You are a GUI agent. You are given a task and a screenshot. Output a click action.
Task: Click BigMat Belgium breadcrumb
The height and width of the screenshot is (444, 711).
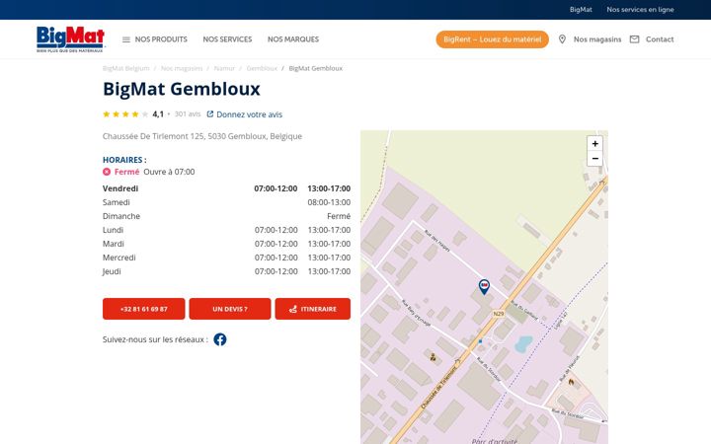point(126,68)
